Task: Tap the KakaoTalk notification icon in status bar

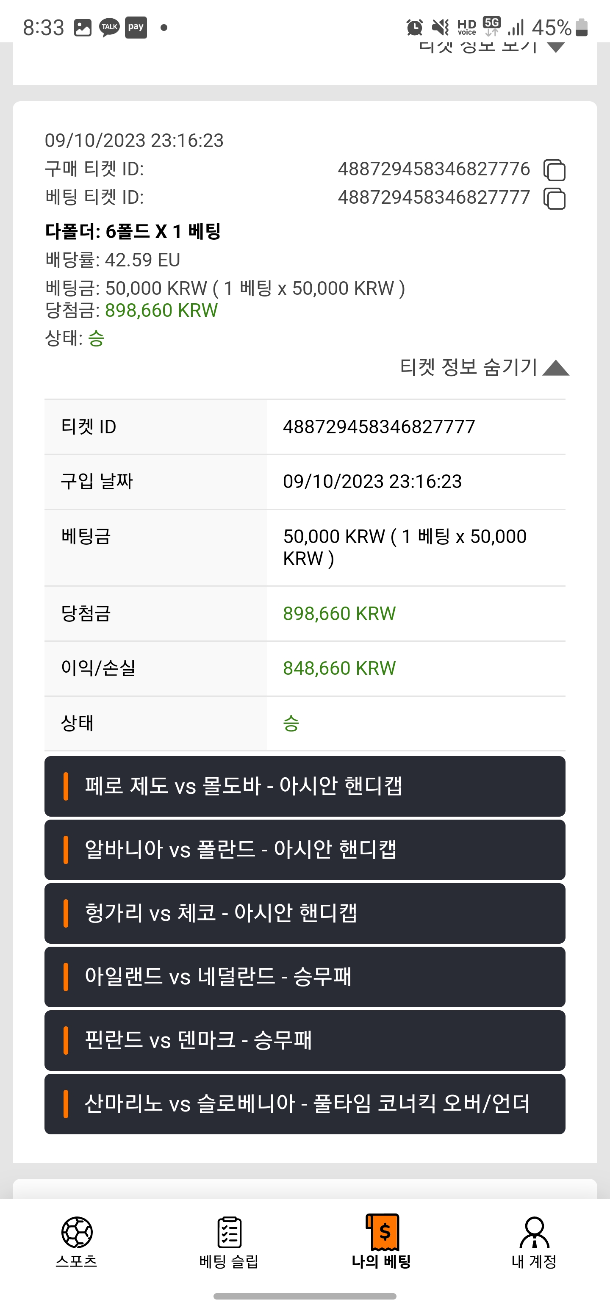Action: point(109,28)
